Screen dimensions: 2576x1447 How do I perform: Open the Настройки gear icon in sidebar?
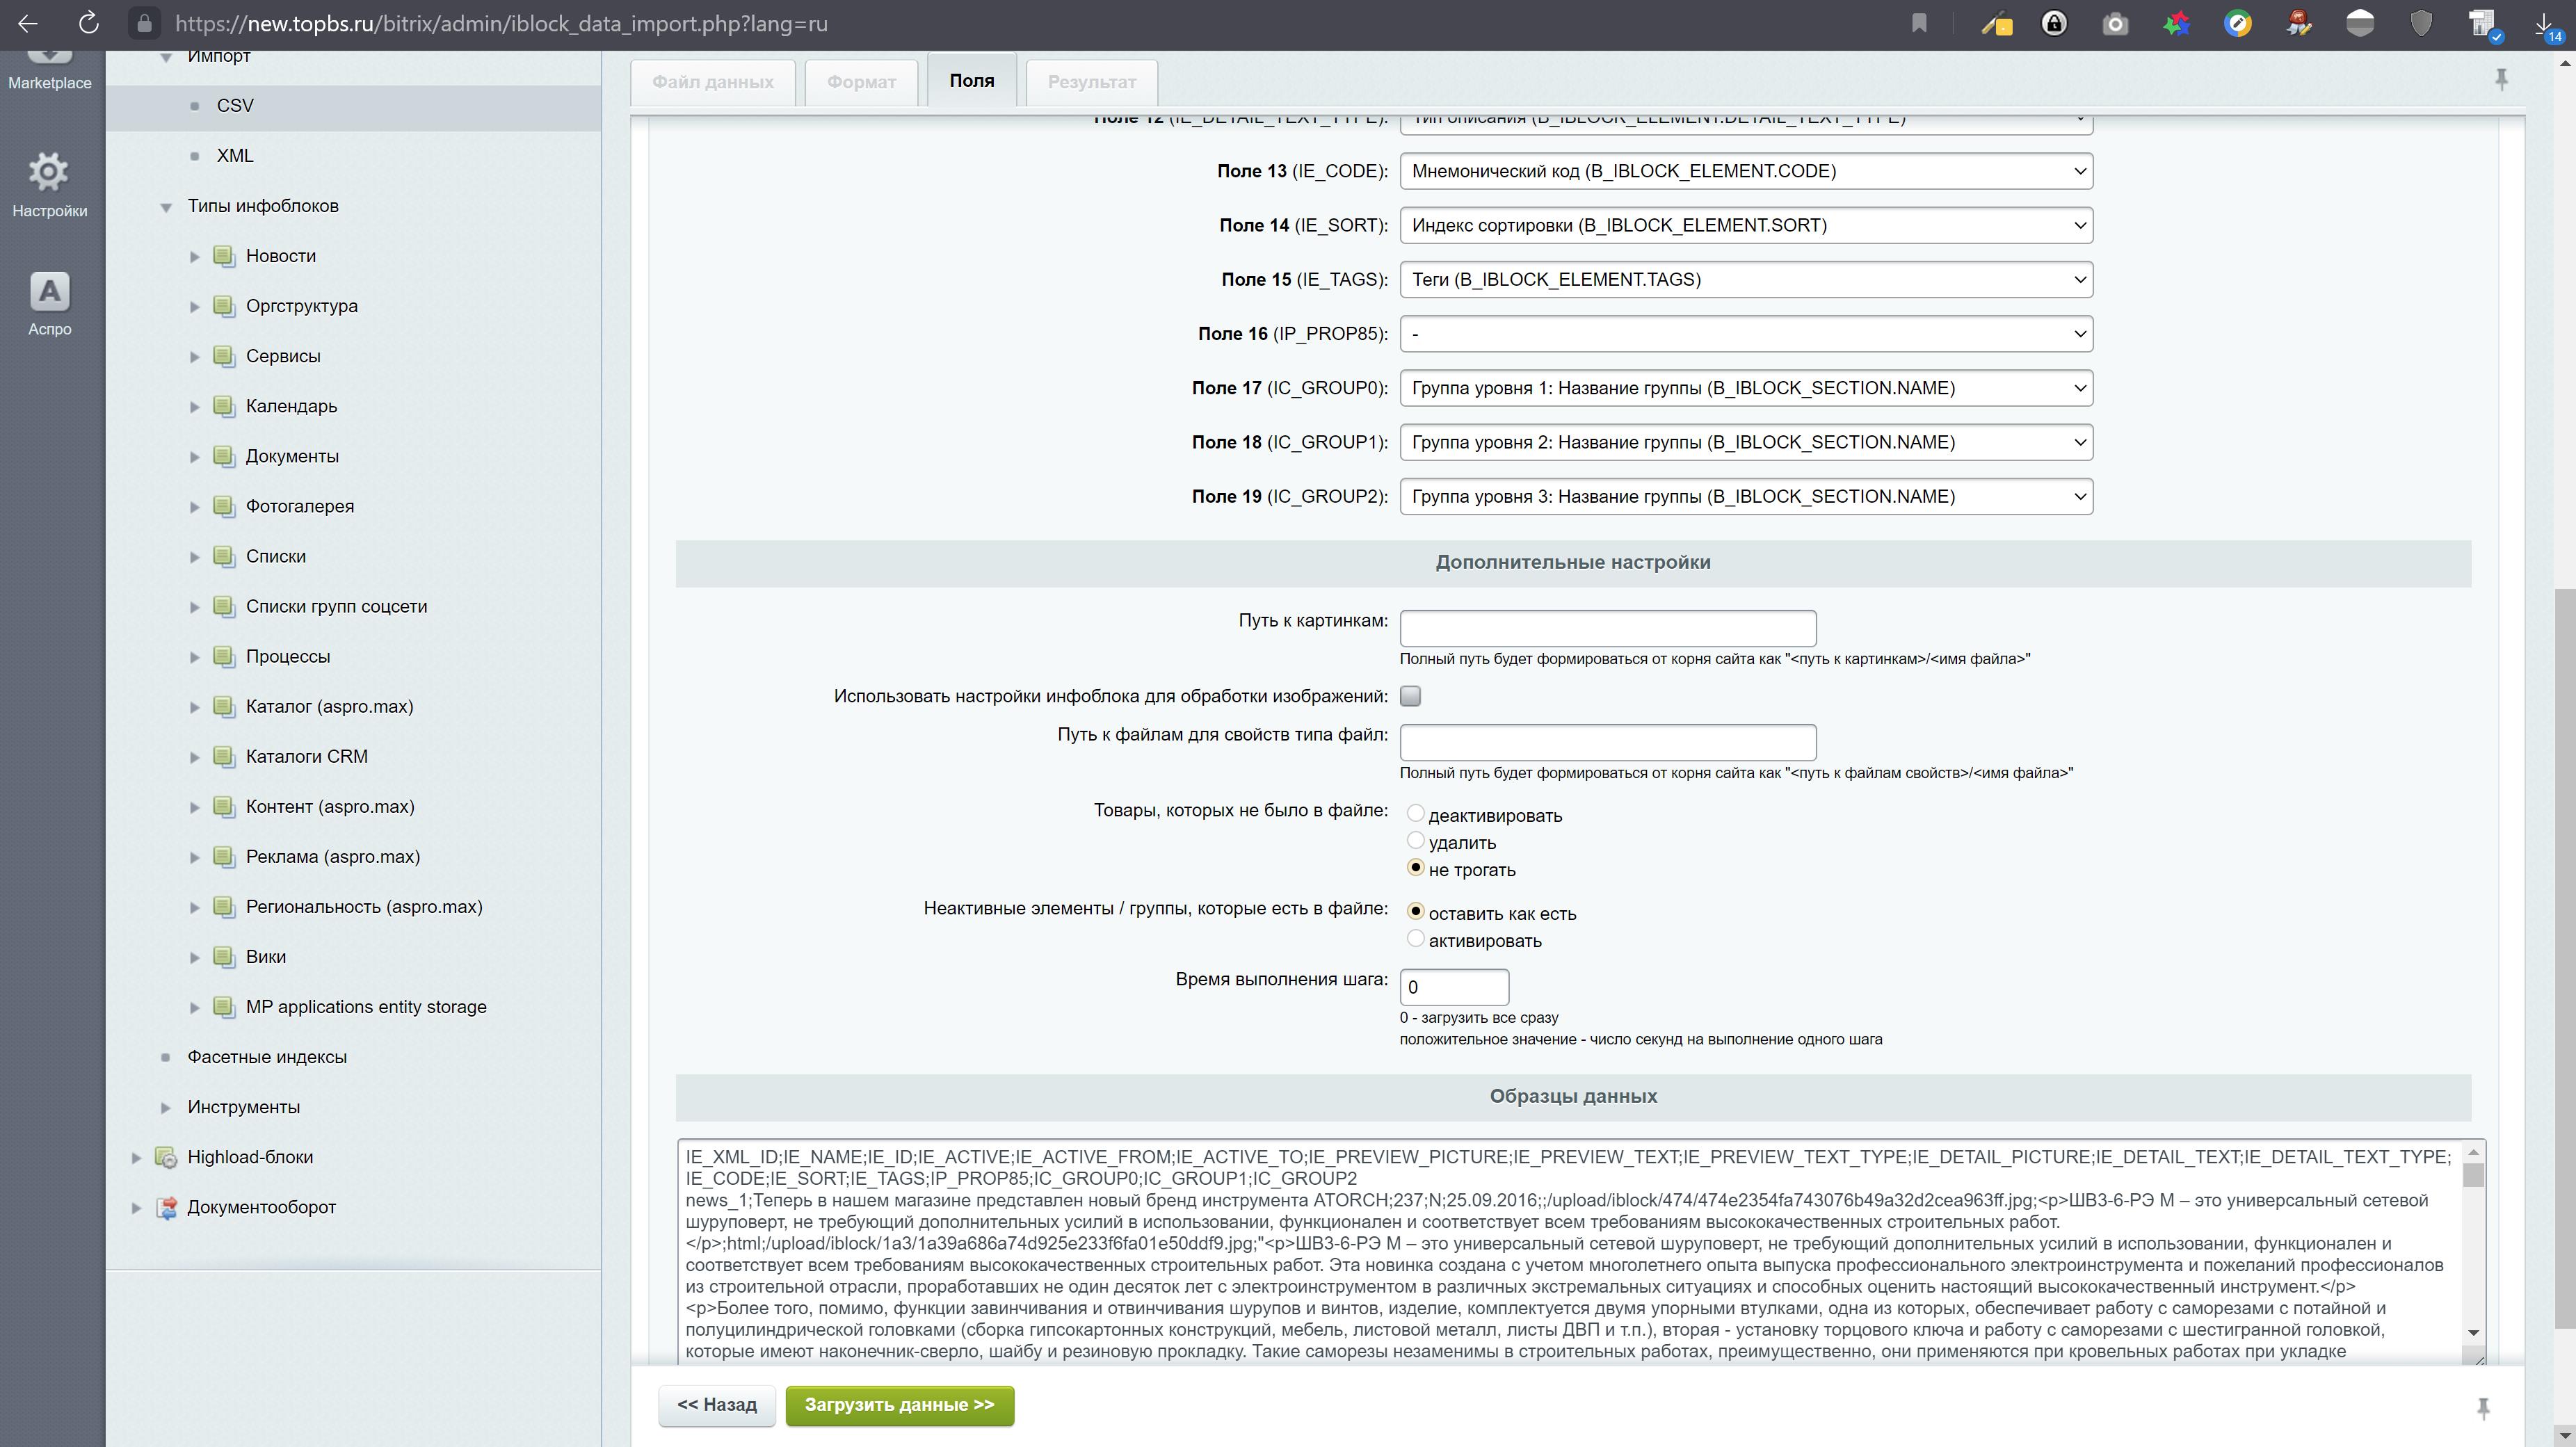(x=48, y=173)
